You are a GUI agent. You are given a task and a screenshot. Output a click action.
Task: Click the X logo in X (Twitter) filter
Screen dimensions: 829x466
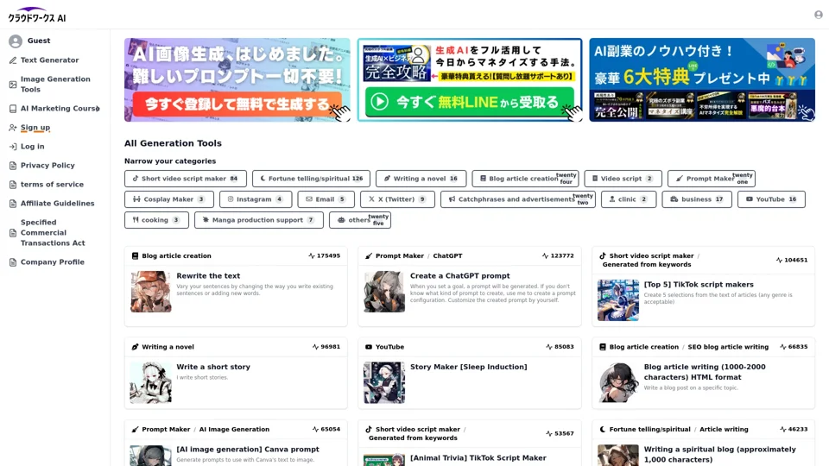click(371, 199)
